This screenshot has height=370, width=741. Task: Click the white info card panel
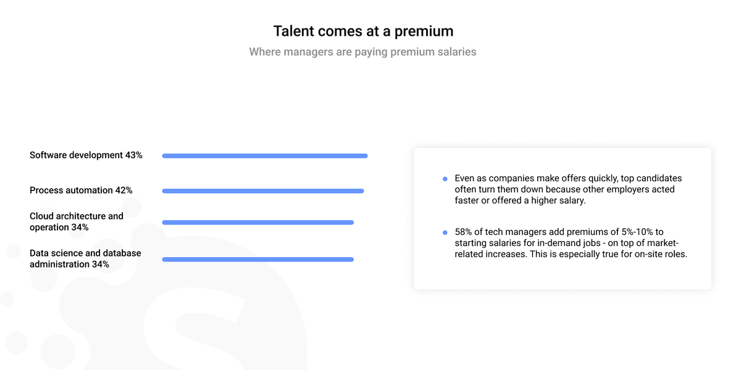563,218
